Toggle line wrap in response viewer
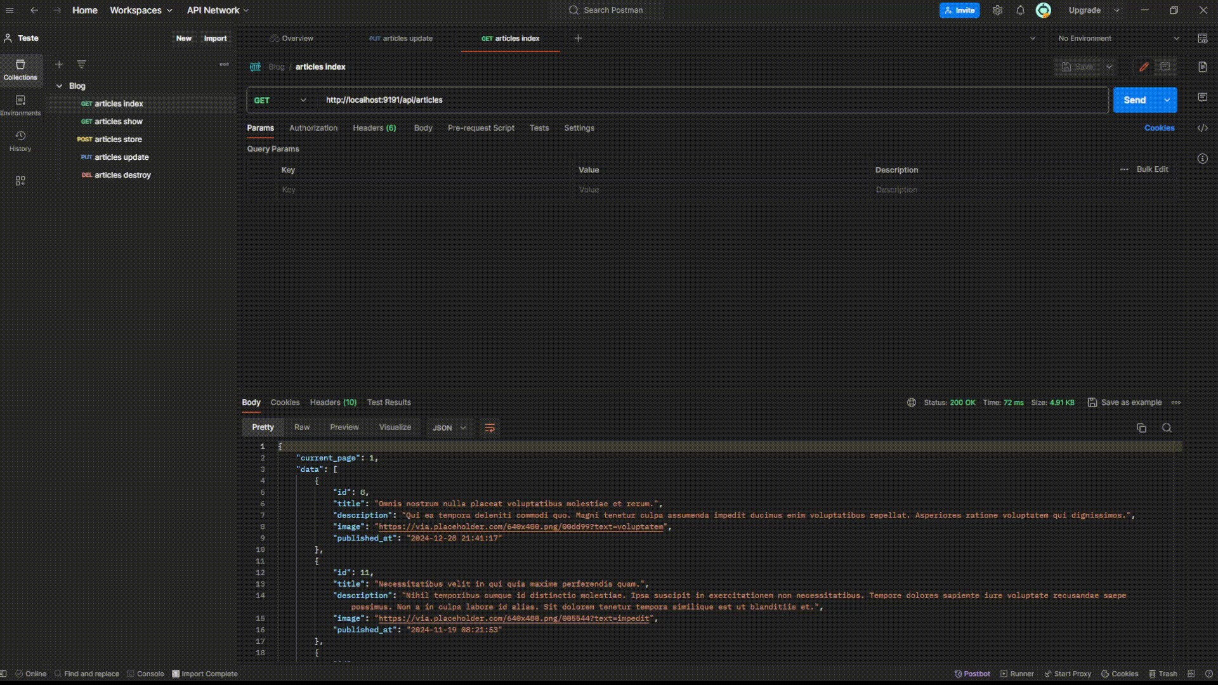The image size is (1218, 685). [x=490, y=428]
